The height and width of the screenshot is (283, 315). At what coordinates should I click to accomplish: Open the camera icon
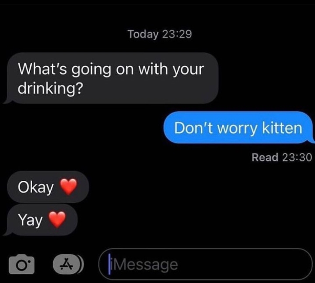point(22,264)
